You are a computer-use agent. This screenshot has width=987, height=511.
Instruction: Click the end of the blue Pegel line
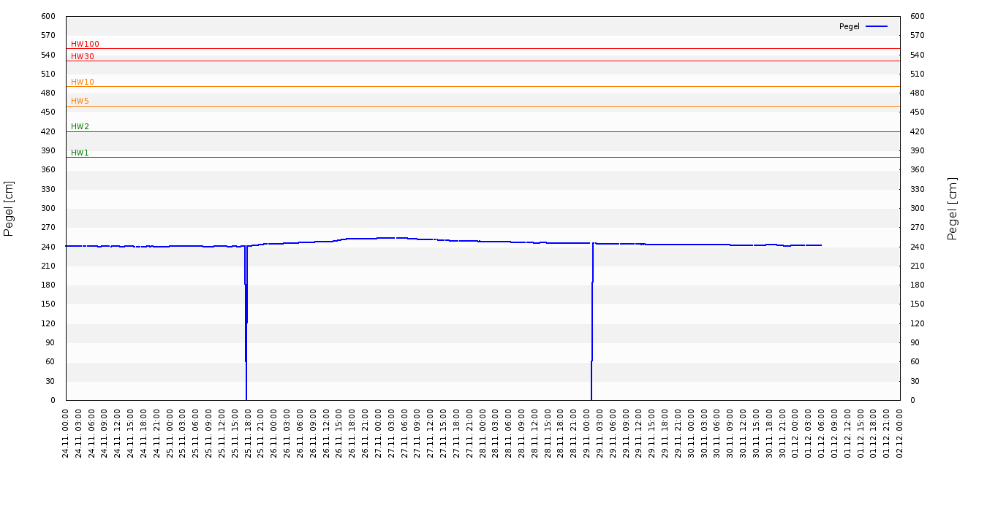point(821,245)
